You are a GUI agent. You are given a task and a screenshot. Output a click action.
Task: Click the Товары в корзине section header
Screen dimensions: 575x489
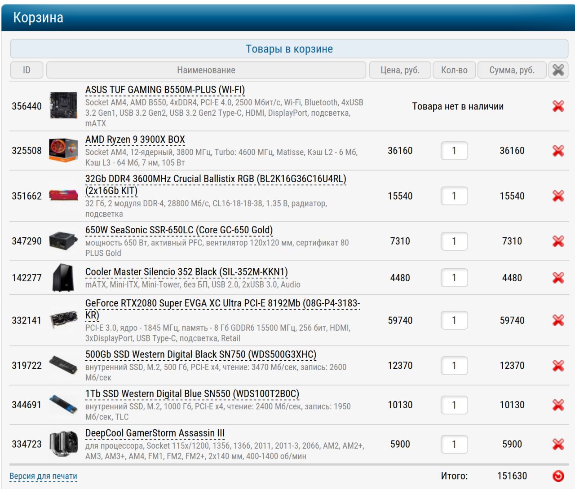[289, 49]
